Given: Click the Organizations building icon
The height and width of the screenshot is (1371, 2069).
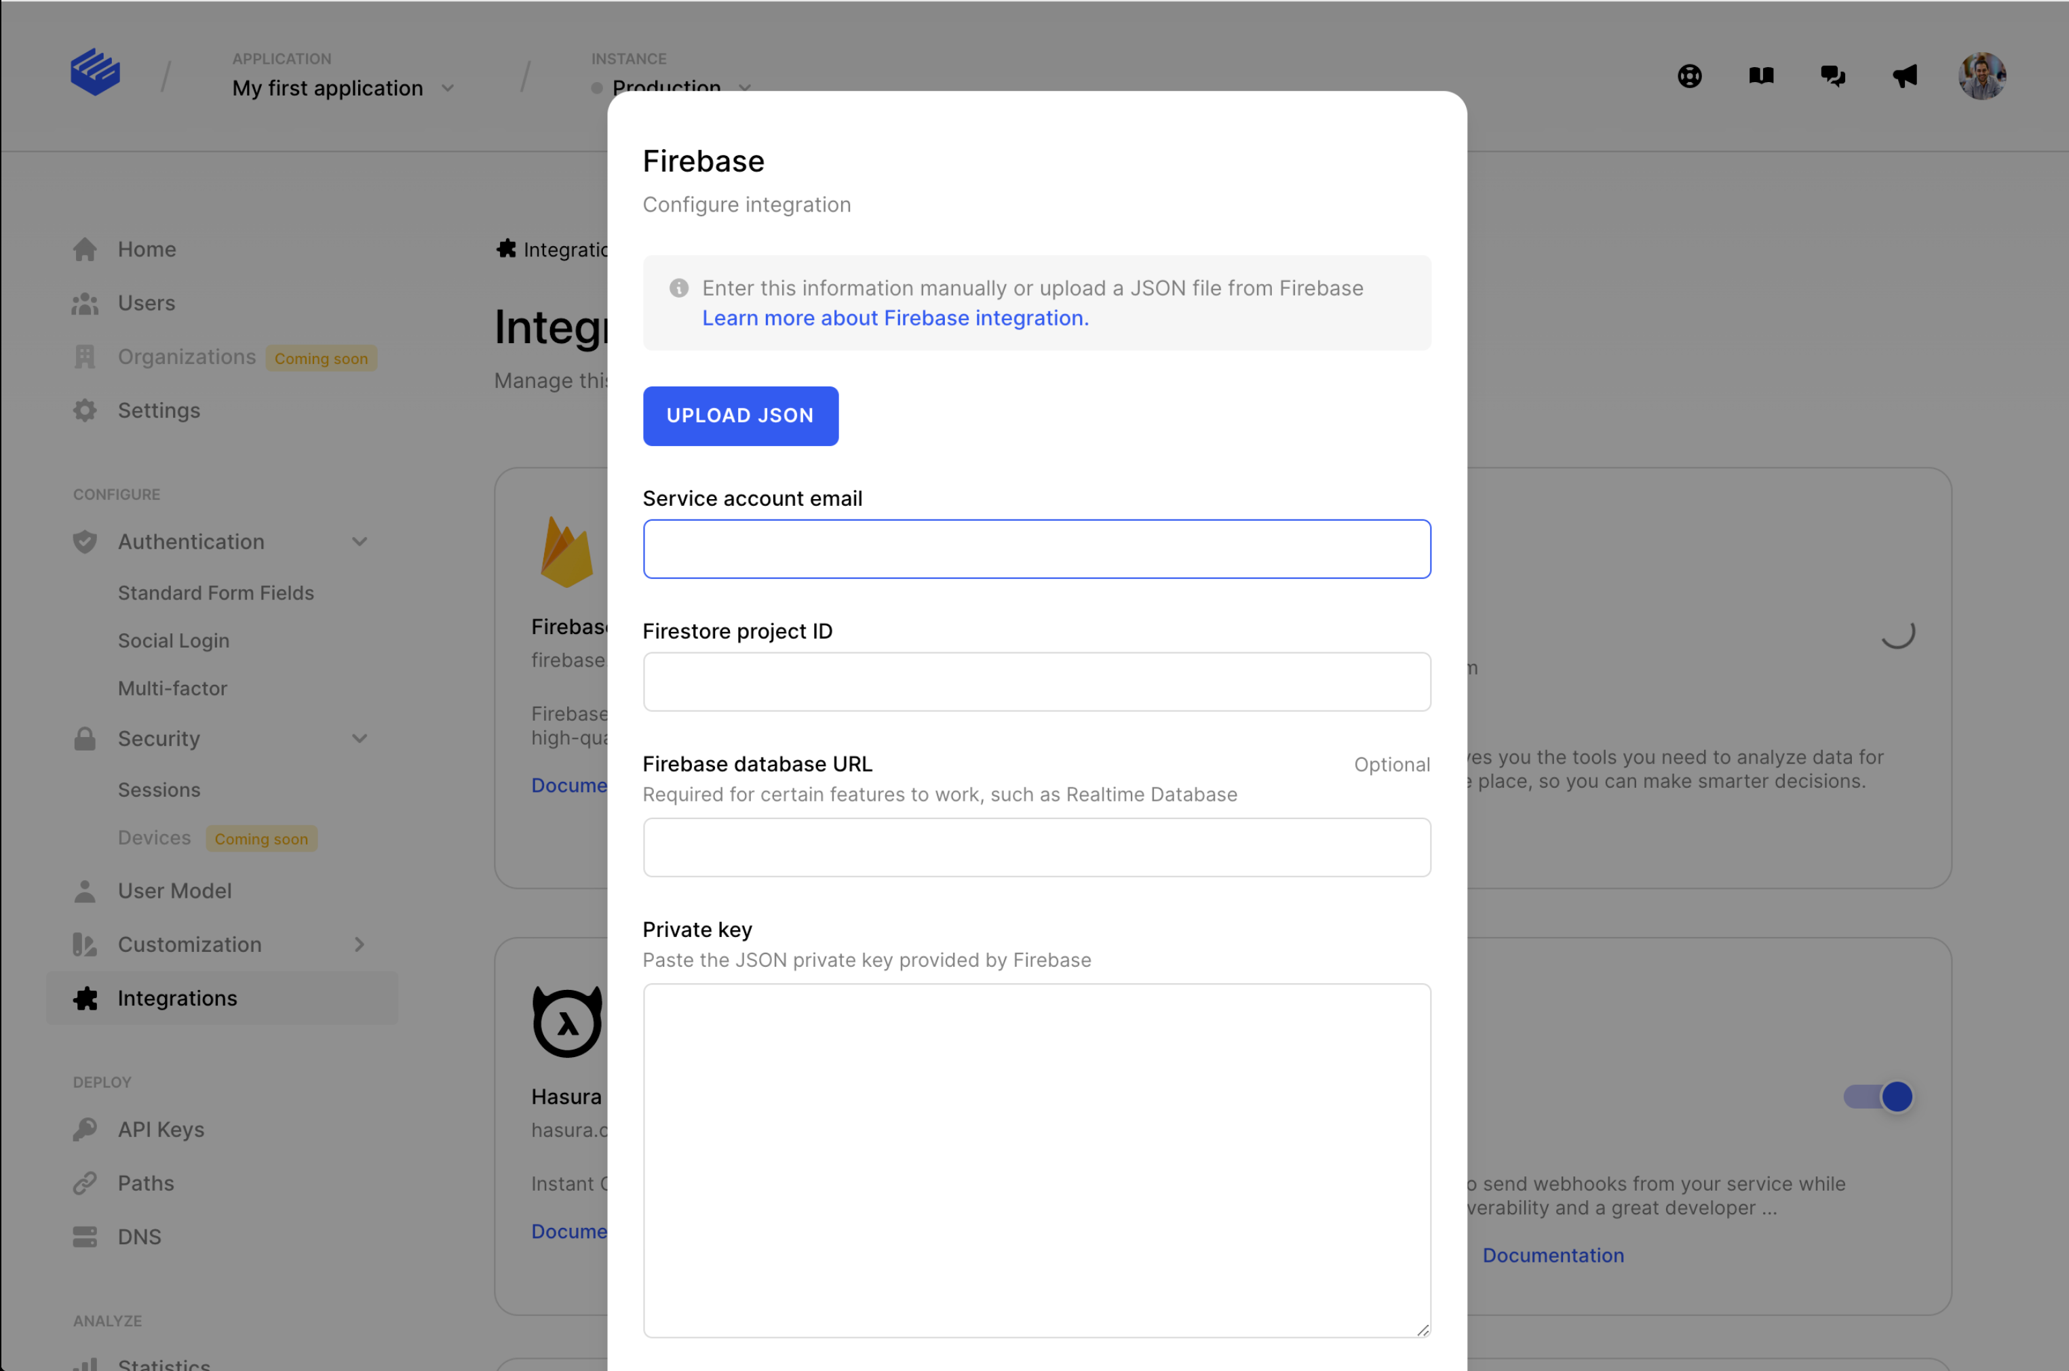Looking at the screenshot, I should 85,357.
